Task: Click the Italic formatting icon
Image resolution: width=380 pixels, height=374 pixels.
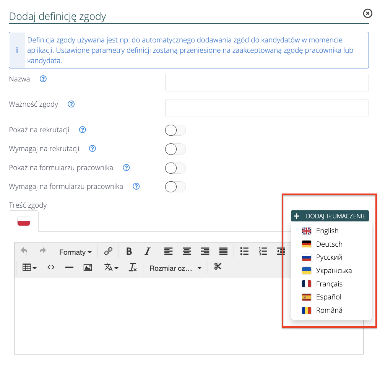Action: (x=148, y=251)
